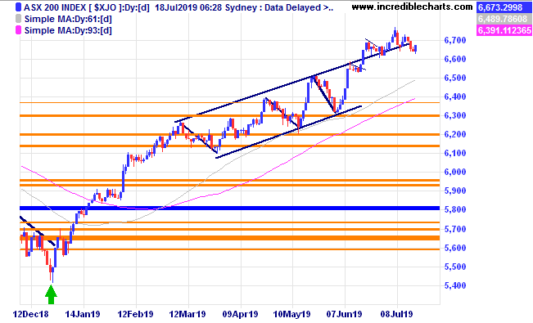Click the 5,600 price axis label

click(x=455, y=248)
